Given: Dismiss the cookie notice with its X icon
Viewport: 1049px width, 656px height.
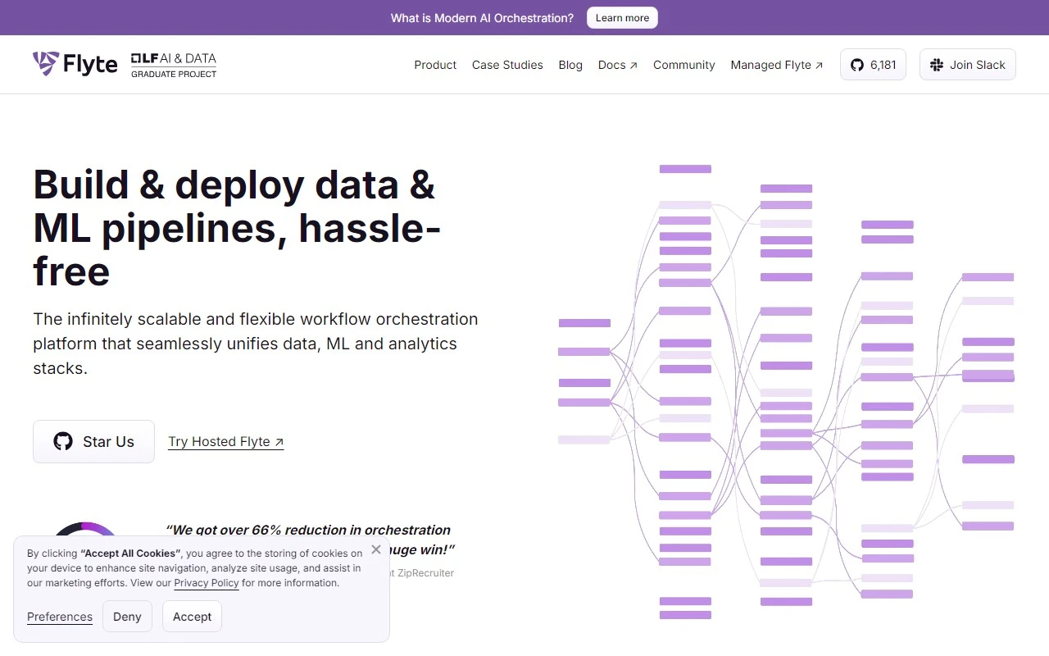Looking at the screenshot, I should point(376,549).
